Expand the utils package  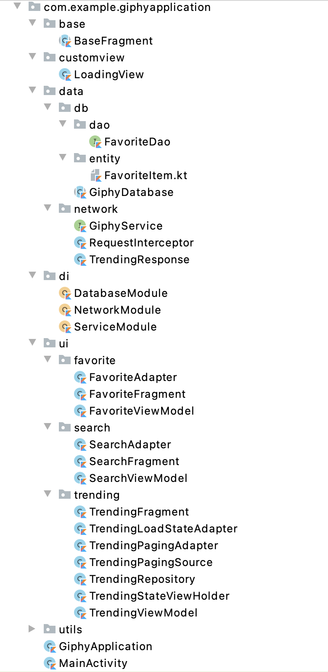pyautogui.click(x=32, y=630)
